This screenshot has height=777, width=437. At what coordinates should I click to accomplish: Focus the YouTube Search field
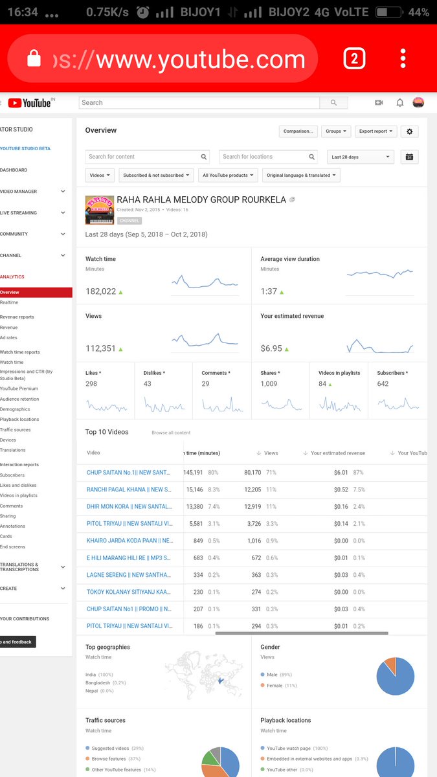[199, 102]
